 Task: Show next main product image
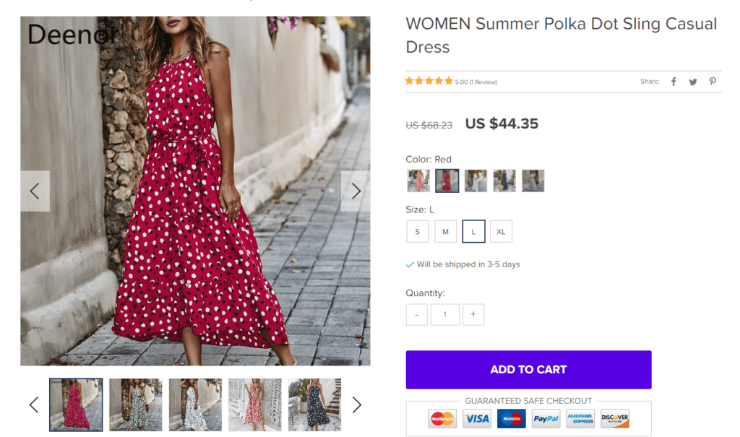pos(355,191)
